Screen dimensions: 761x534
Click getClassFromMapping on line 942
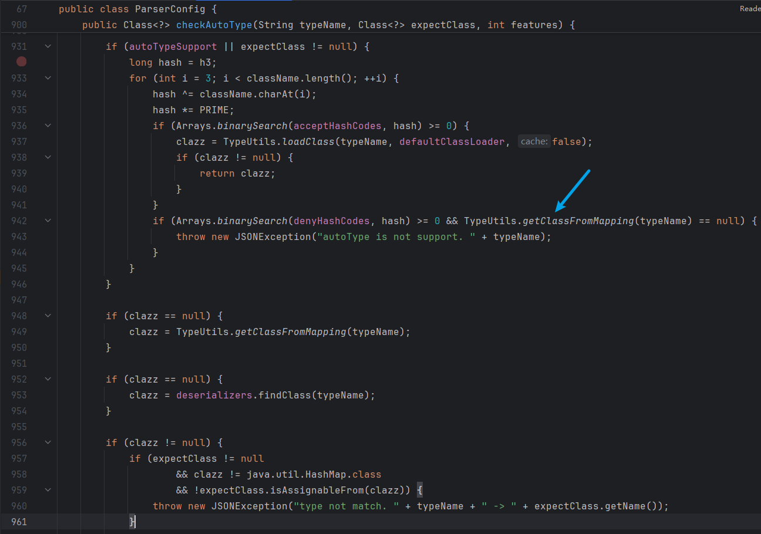tap(578, 221)
